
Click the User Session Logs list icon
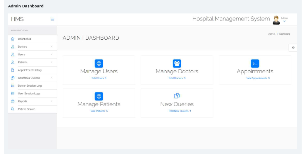[12, 93]
